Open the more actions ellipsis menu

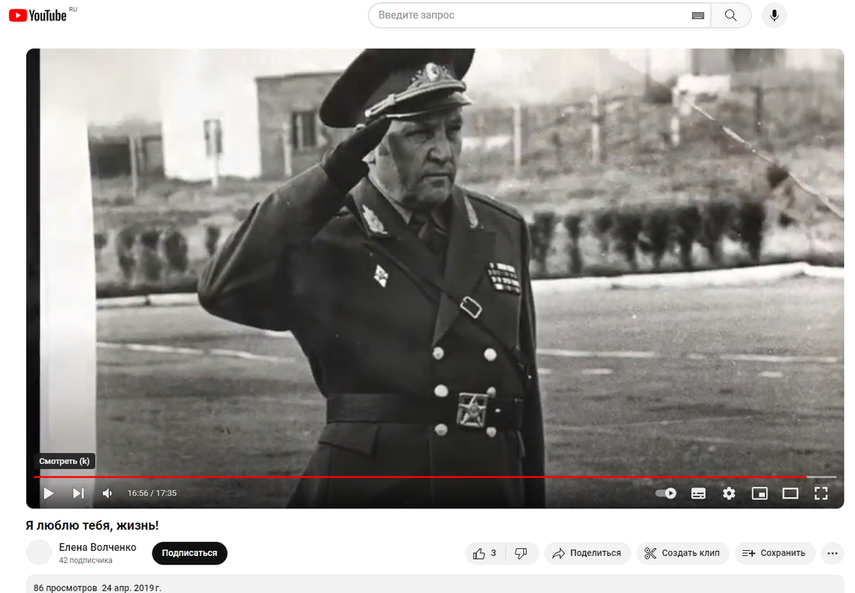coord(832,552)
